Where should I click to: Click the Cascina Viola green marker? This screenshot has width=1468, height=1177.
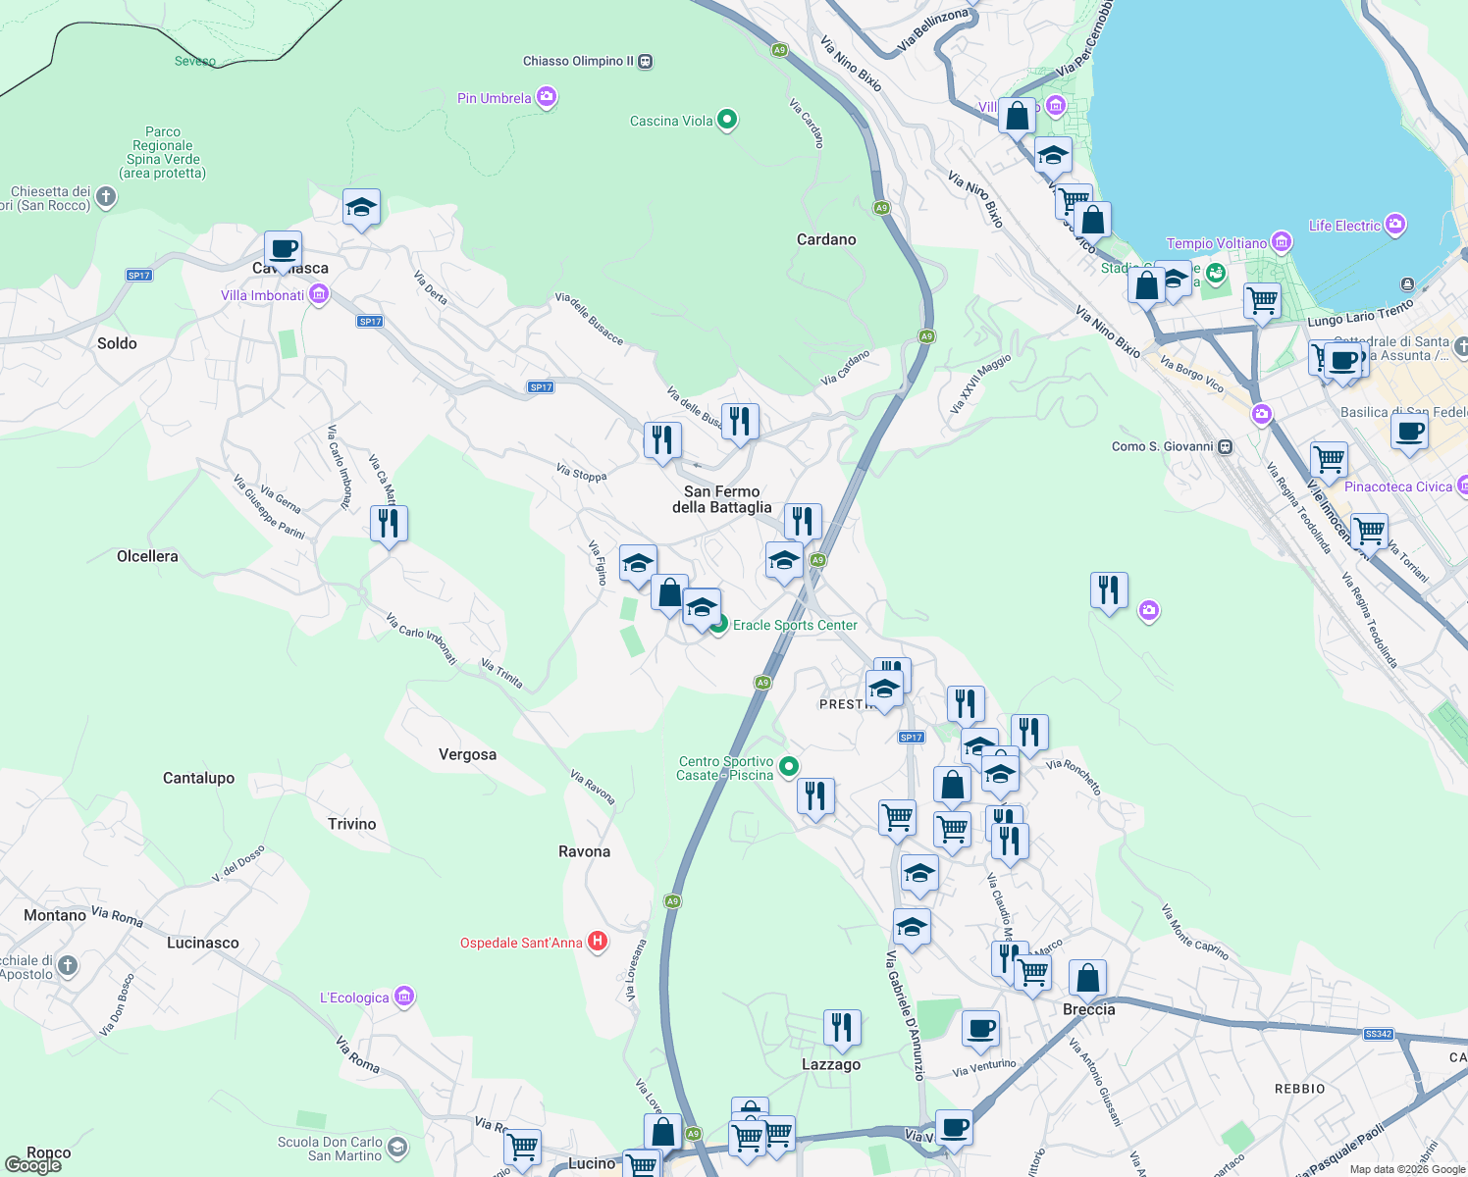[x=726, y=119]
